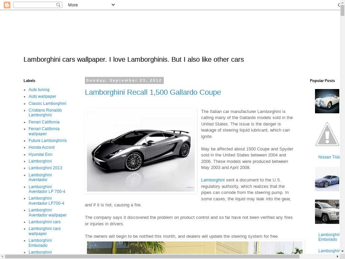Click the Popular Posts heading
Viewport: 345px width, 259px height.
click(322, 81)
